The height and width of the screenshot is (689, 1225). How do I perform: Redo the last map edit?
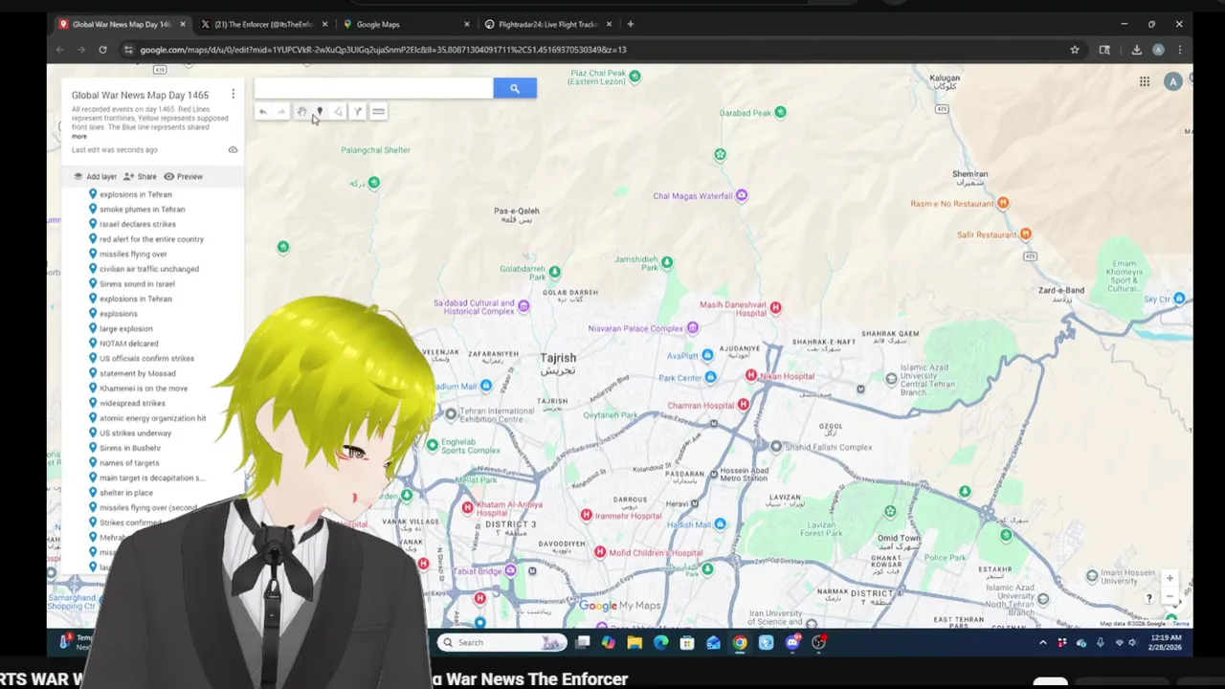coord(281,112)
